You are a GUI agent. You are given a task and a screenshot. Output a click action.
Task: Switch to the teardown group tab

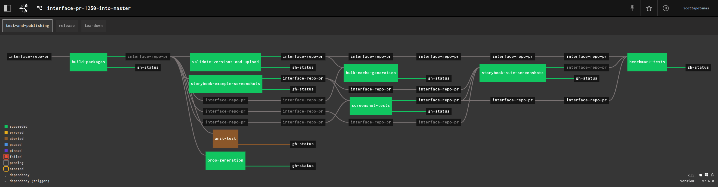pos(94,26)
